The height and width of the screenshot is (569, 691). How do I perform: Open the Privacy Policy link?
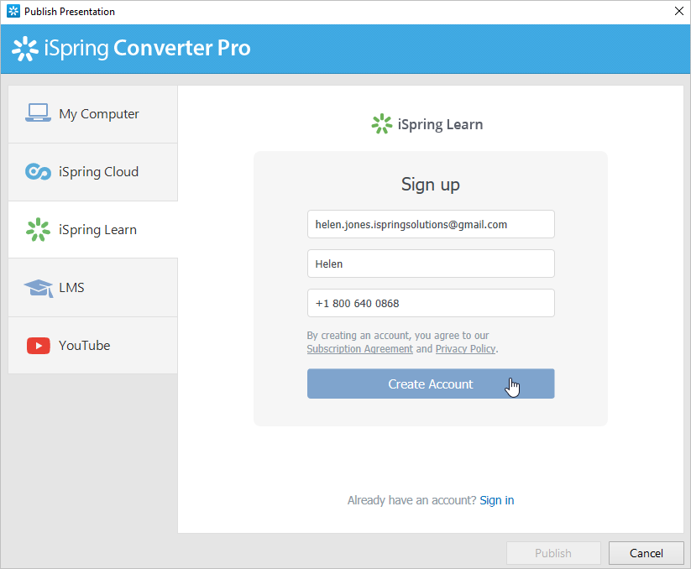(x=465, y=349)
